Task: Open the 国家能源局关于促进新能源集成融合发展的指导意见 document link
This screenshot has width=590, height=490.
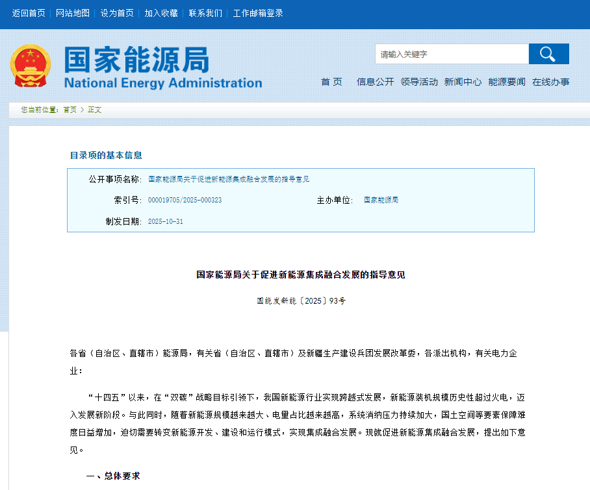Action: click(x=227, y=179)
